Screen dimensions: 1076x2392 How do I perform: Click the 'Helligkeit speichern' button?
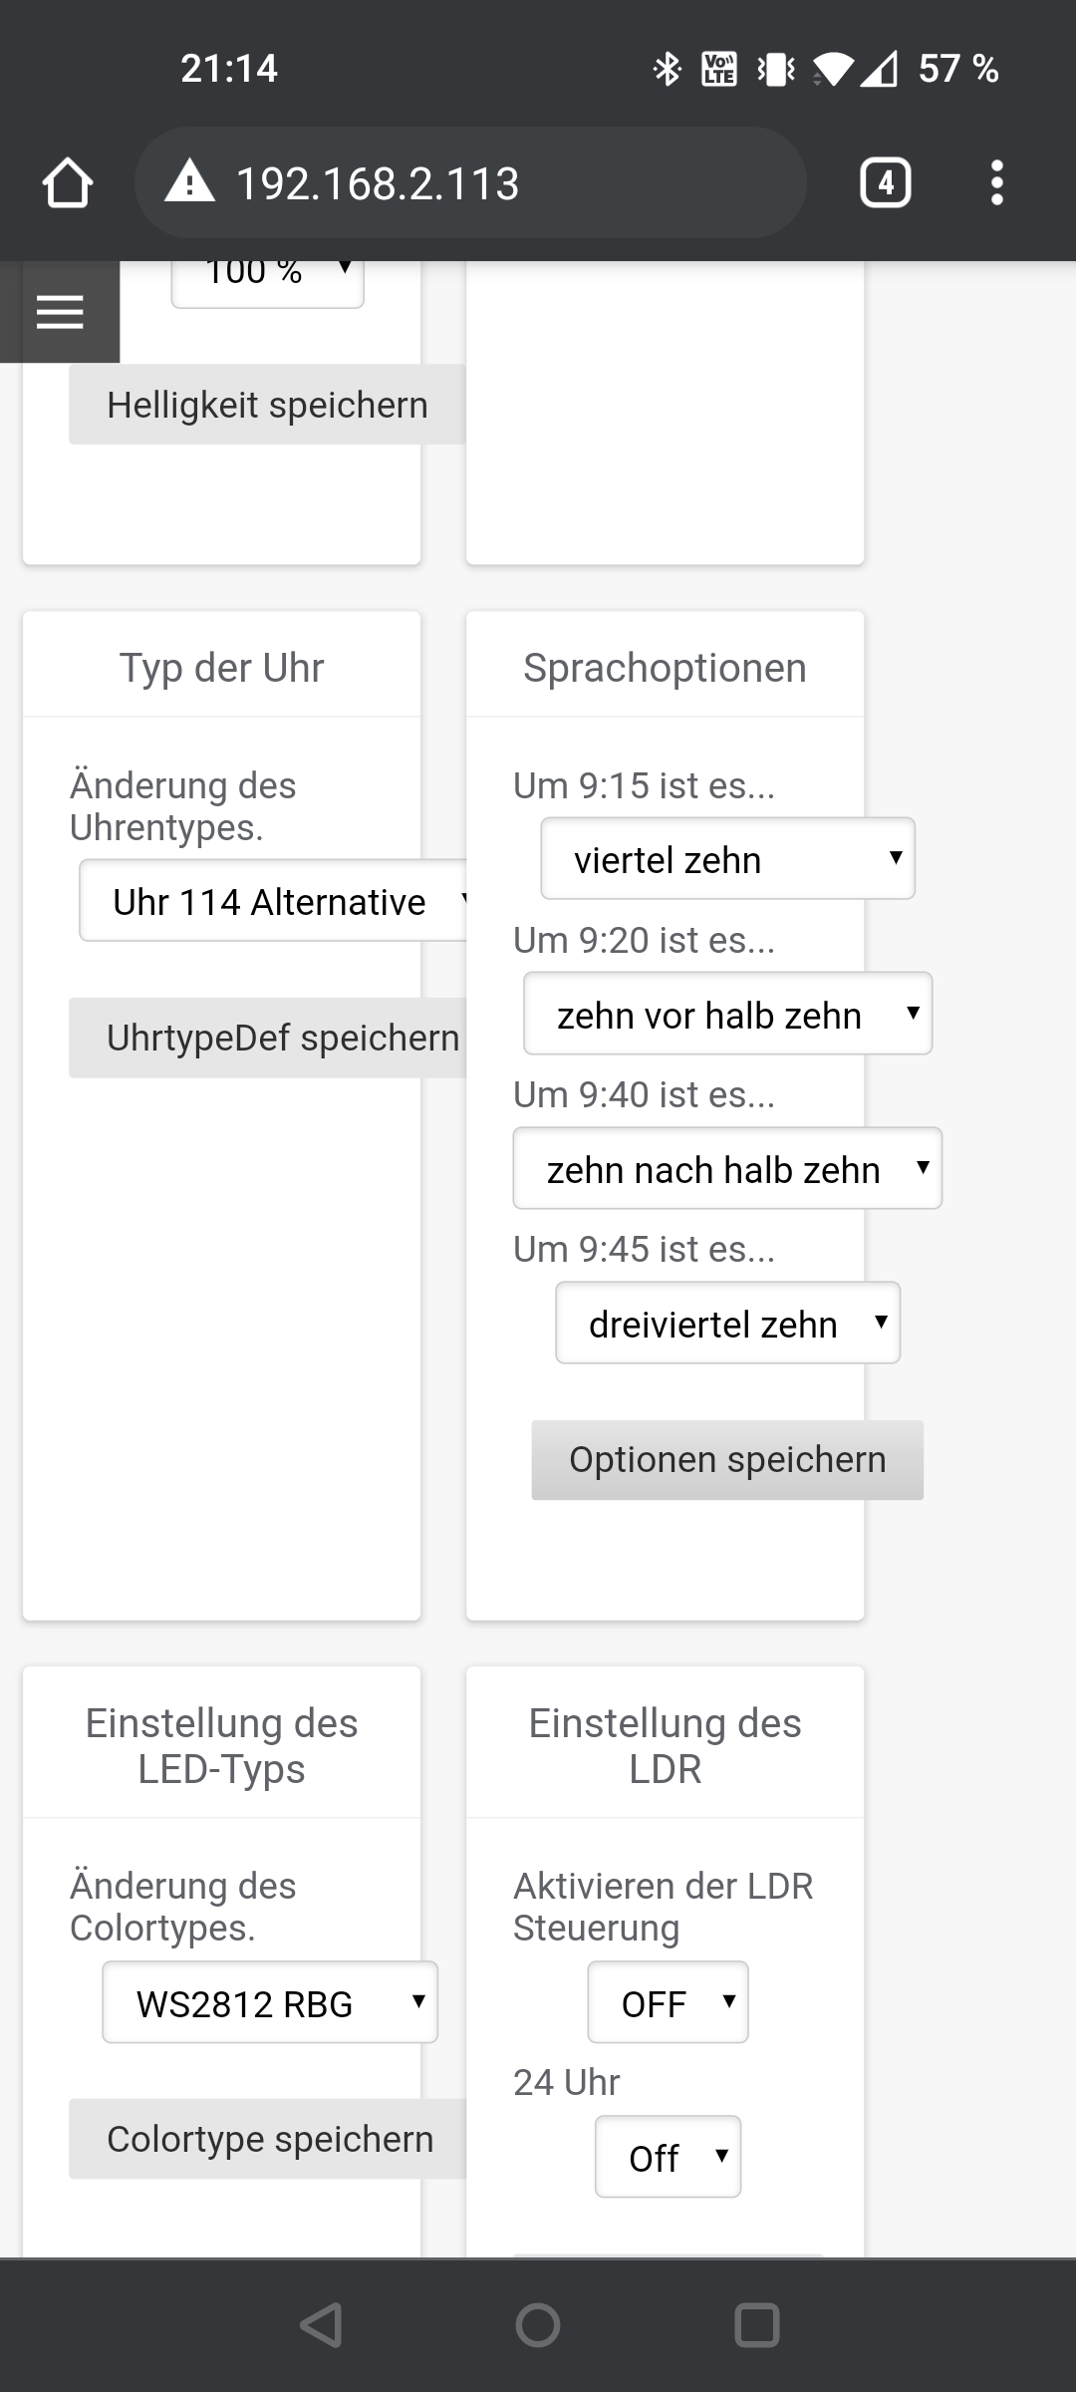point(267,404)
